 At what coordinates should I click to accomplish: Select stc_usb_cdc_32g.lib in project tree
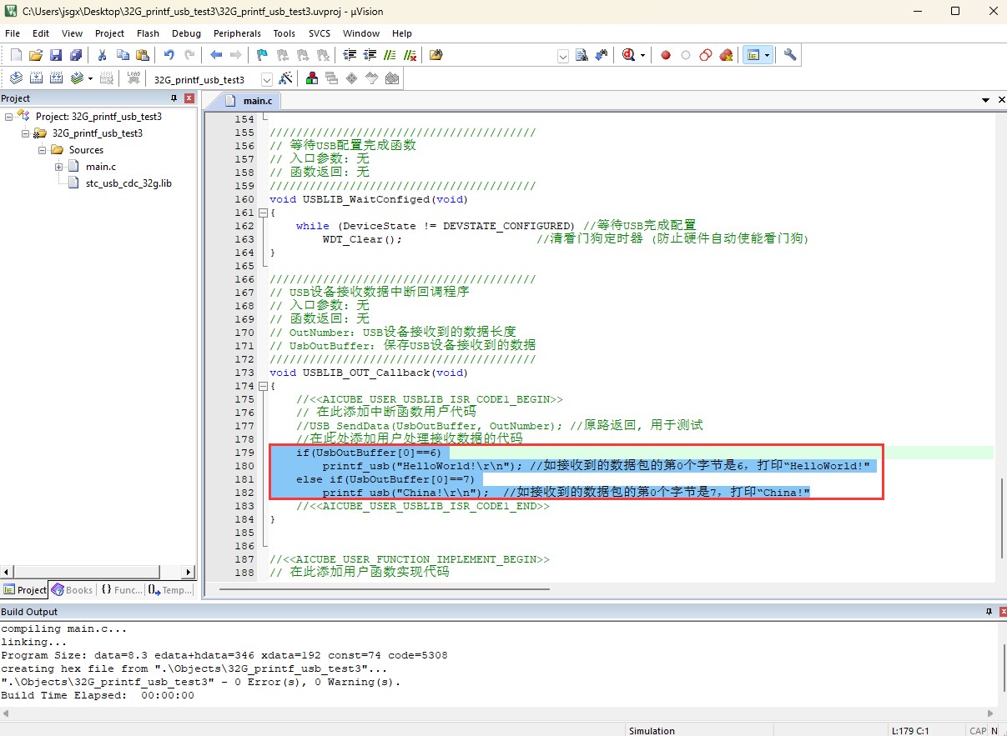[128, 183]
